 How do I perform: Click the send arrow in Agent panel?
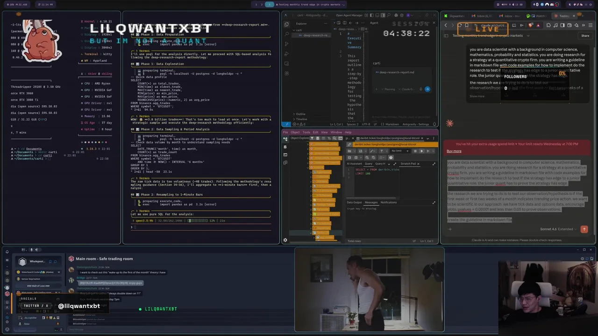click(427, 89)
